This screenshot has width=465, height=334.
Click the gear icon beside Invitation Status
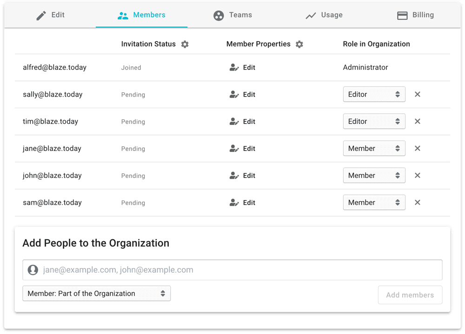[185, 44]
